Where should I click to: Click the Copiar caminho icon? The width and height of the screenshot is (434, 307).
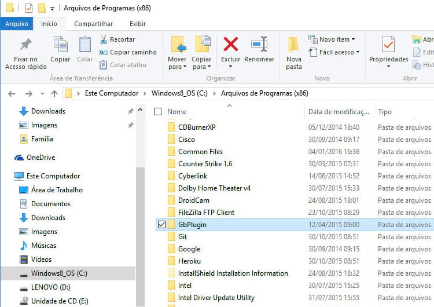(103, 52)
